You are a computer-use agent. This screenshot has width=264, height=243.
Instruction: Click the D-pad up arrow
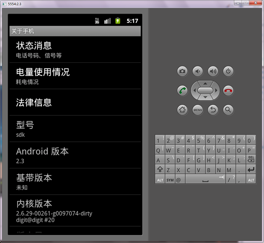205,83
